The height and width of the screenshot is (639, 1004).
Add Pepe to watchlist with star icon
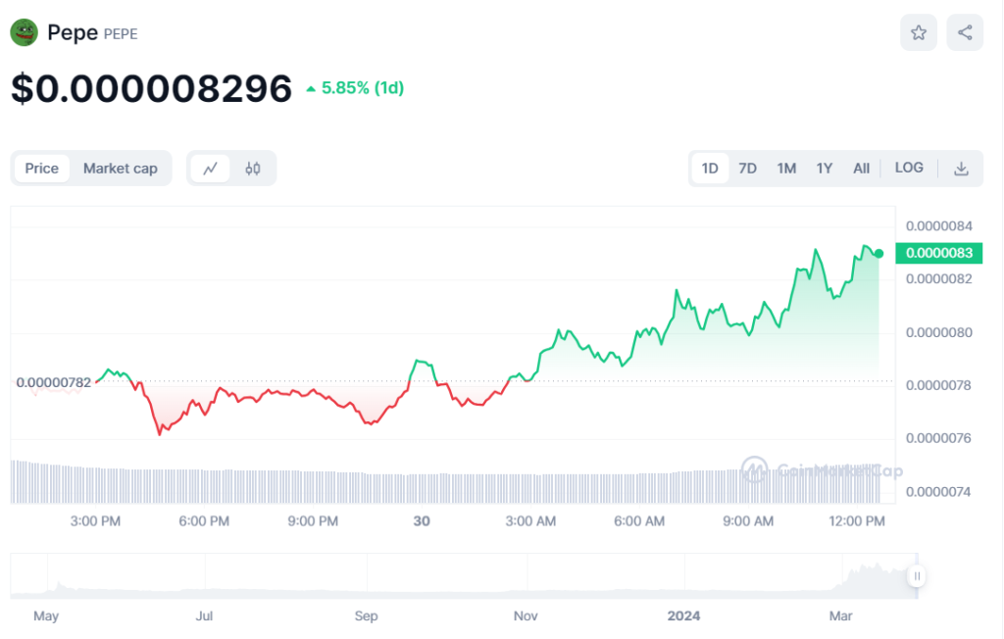tap(919, 33)
